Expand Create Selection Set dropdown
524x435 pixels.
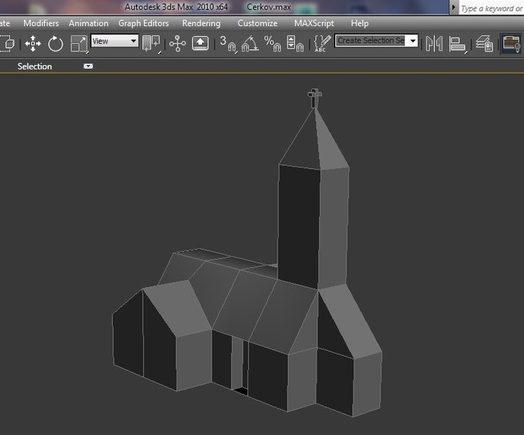pyautogui.click(x=412, y=41)
